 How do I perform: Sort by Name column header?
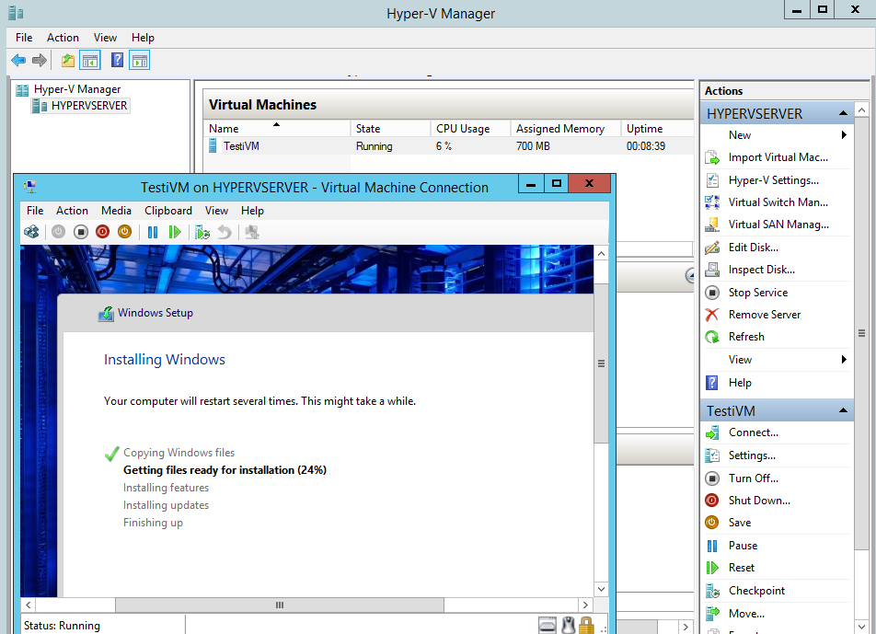[277, 129]
